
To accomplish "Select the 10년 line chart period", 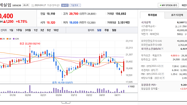I will (x=56, y=30).
